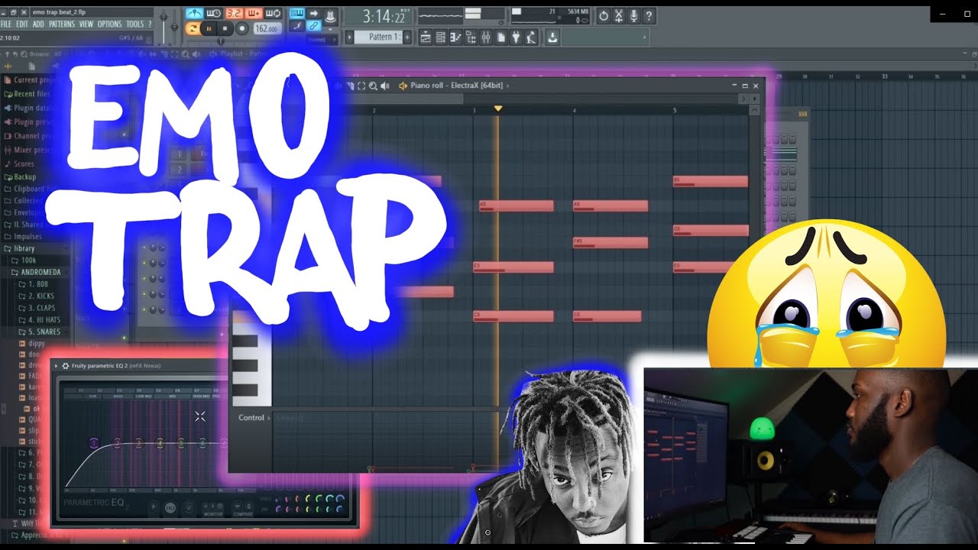Open the FILE menu

[x=6, y=24]
